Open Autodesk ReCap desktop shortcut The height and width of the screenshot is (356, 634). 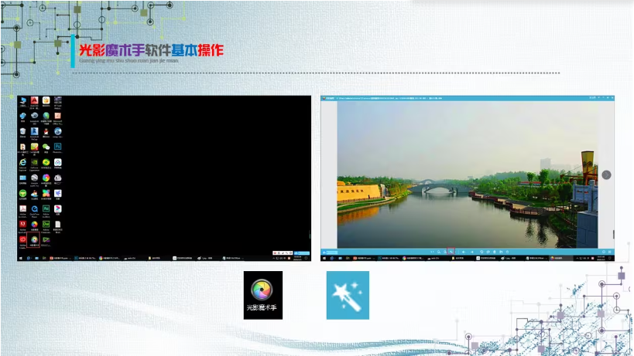pos(34,132)
